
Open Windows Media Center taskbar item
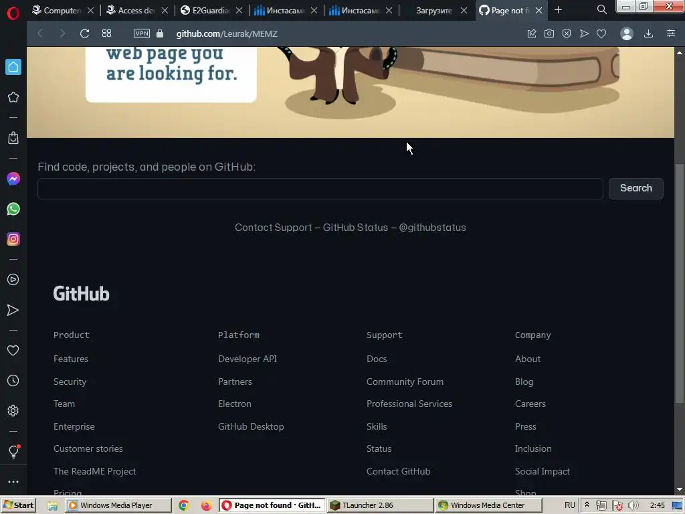(x=489, y=505)
